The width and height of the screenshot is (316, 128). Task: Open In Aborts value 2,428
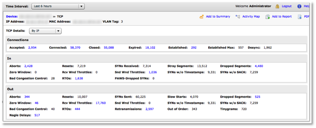(x=28, y=66)
